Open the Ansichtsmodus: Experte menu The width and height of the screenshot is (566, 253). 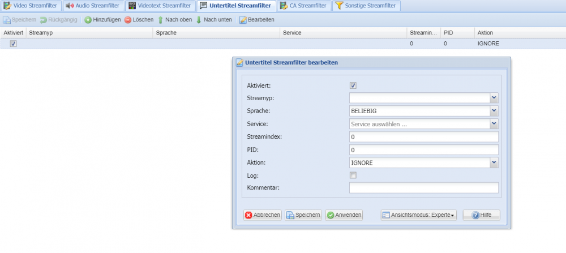[x=418, y=215]
